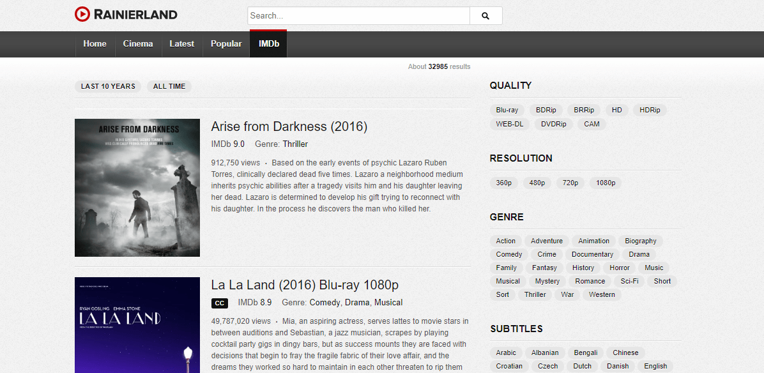Click the magnifier search button
764x373 pixels.
[485, 15]
